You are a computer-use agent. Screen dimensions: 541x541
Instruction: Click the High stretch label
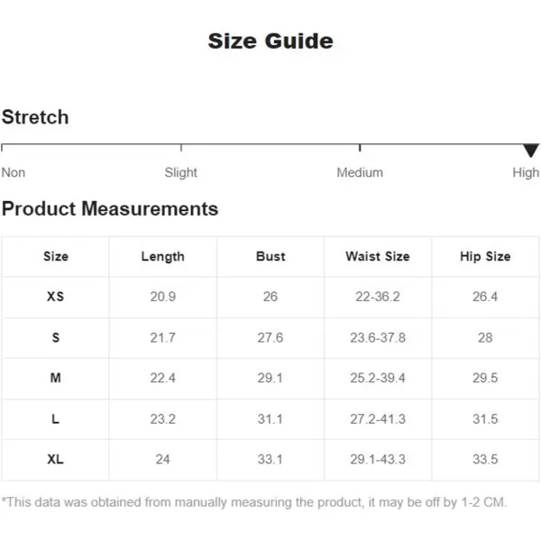point(526,172)
